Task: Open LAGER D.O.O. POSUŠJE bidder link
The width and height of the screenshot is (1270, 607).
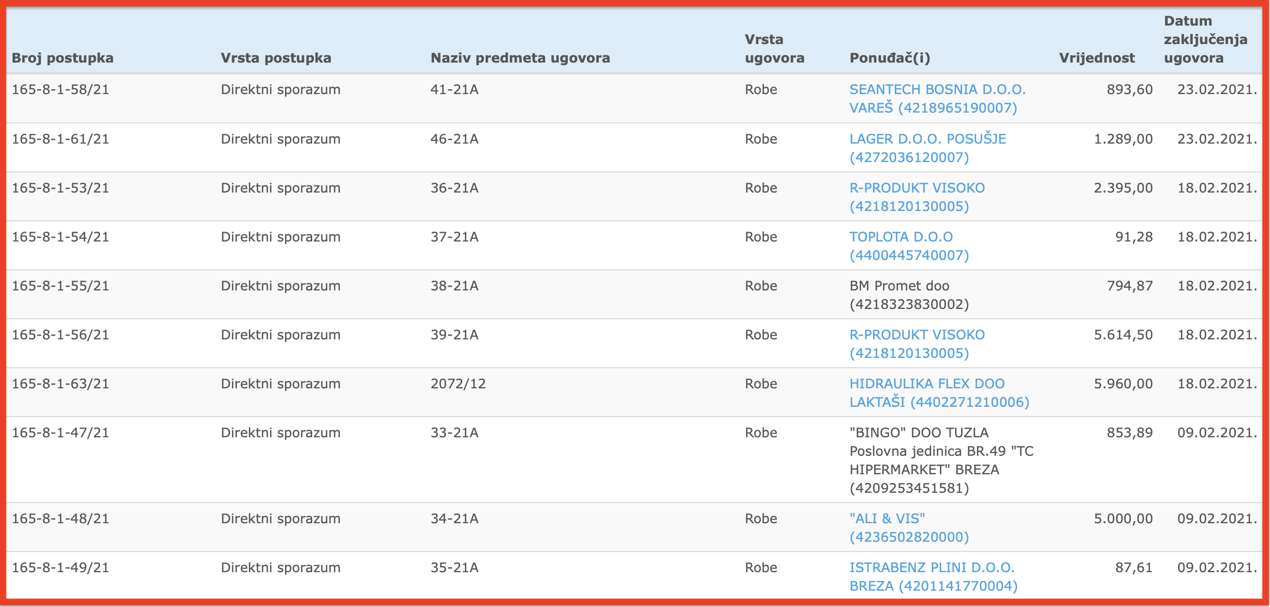Action: [x=928, y=148]
